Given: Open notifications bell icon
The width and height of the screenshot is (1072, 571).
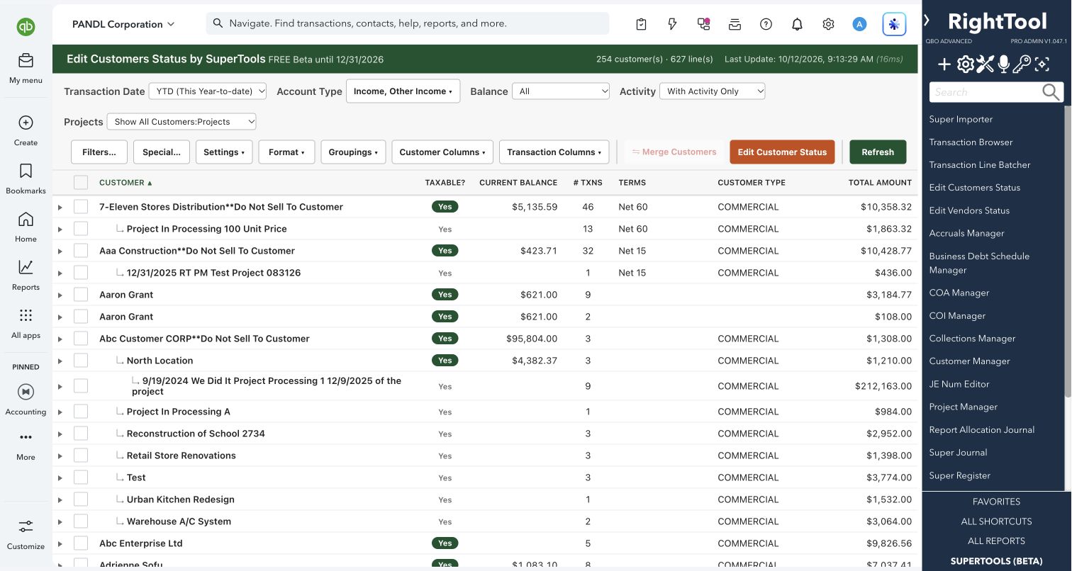Looking at the screenshot, I should pyautogui.click(x=797, y=24).
